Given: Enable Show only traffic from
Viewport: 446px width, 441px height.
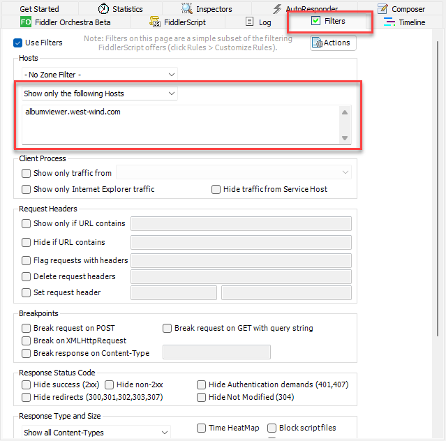Looking at the screenshot, I should (26, 173).
